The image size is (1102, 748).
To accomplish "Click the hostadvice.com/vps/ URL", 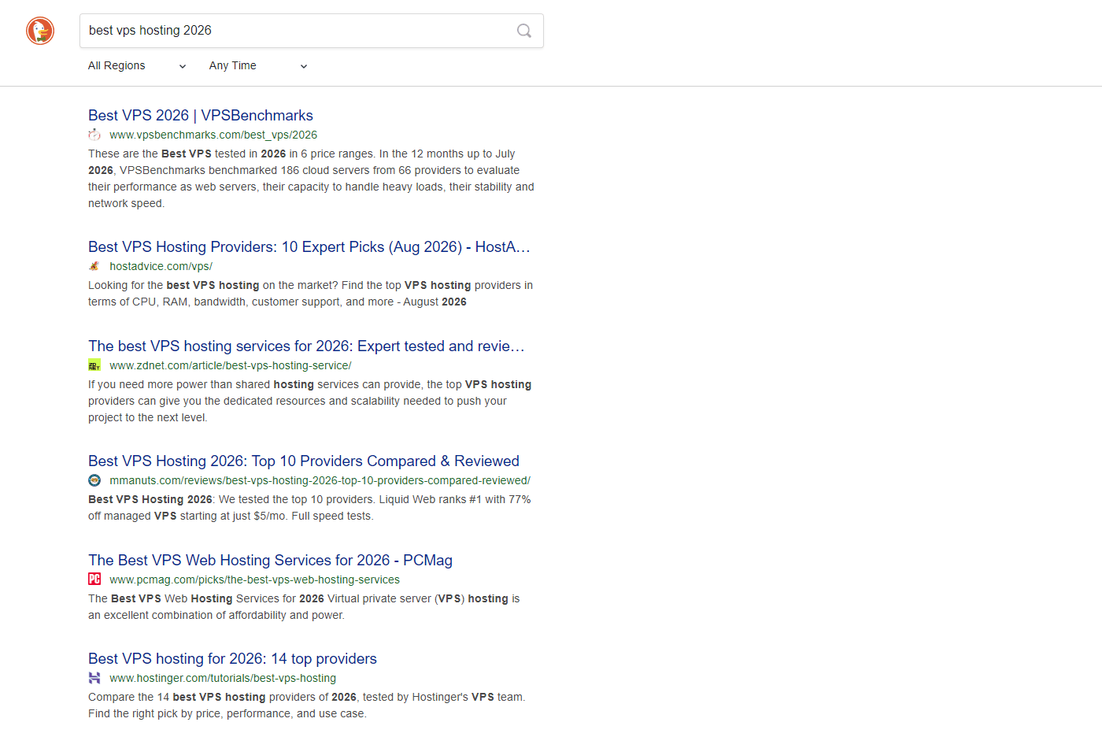I will click(161, 266).
